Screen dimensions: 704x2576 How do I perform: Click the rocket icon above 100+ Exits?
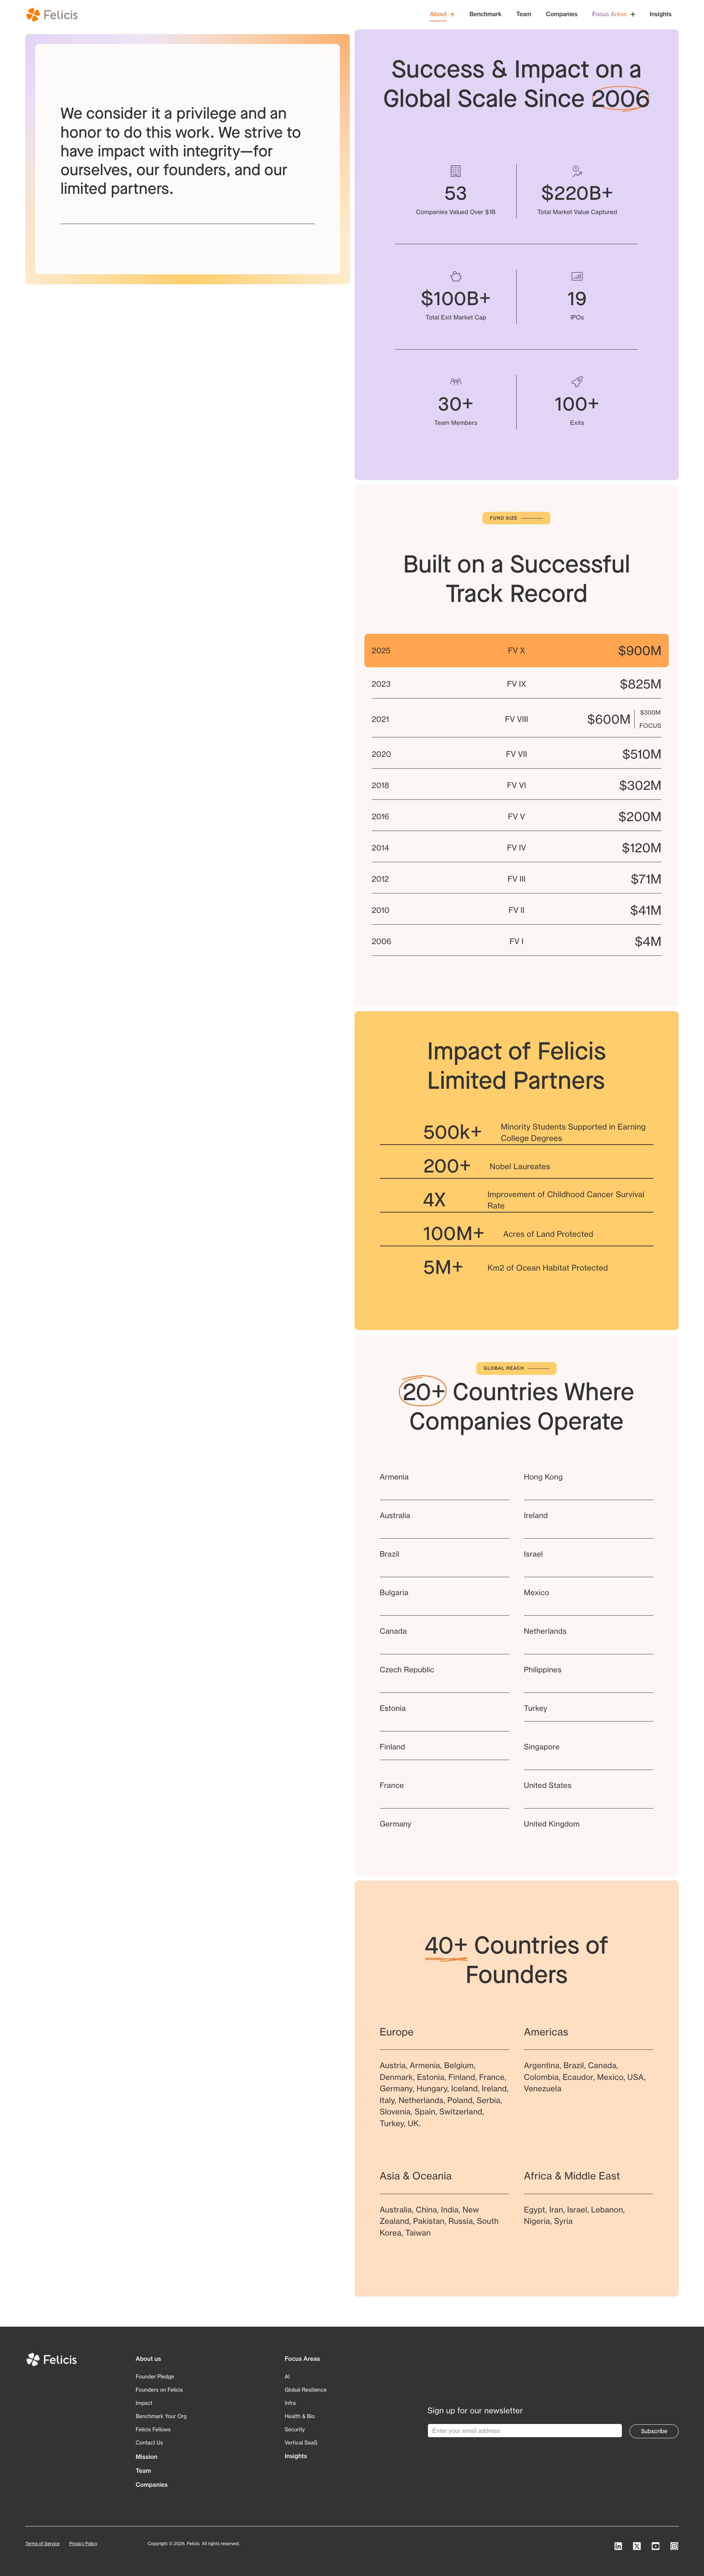(x=577, y=381)
